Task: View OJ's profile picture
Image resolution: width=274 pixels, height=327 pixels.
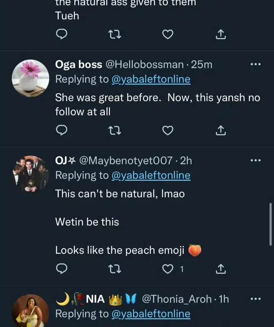Action: 30,174
